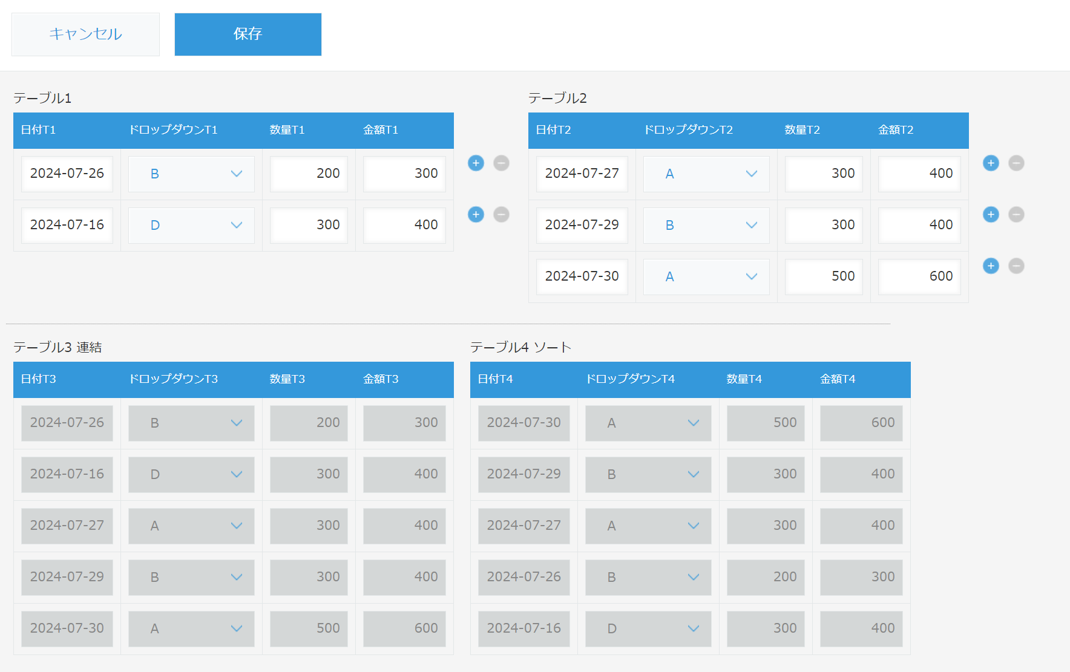
Task: Save the record with 保存 button
Action: pos(248,34)
